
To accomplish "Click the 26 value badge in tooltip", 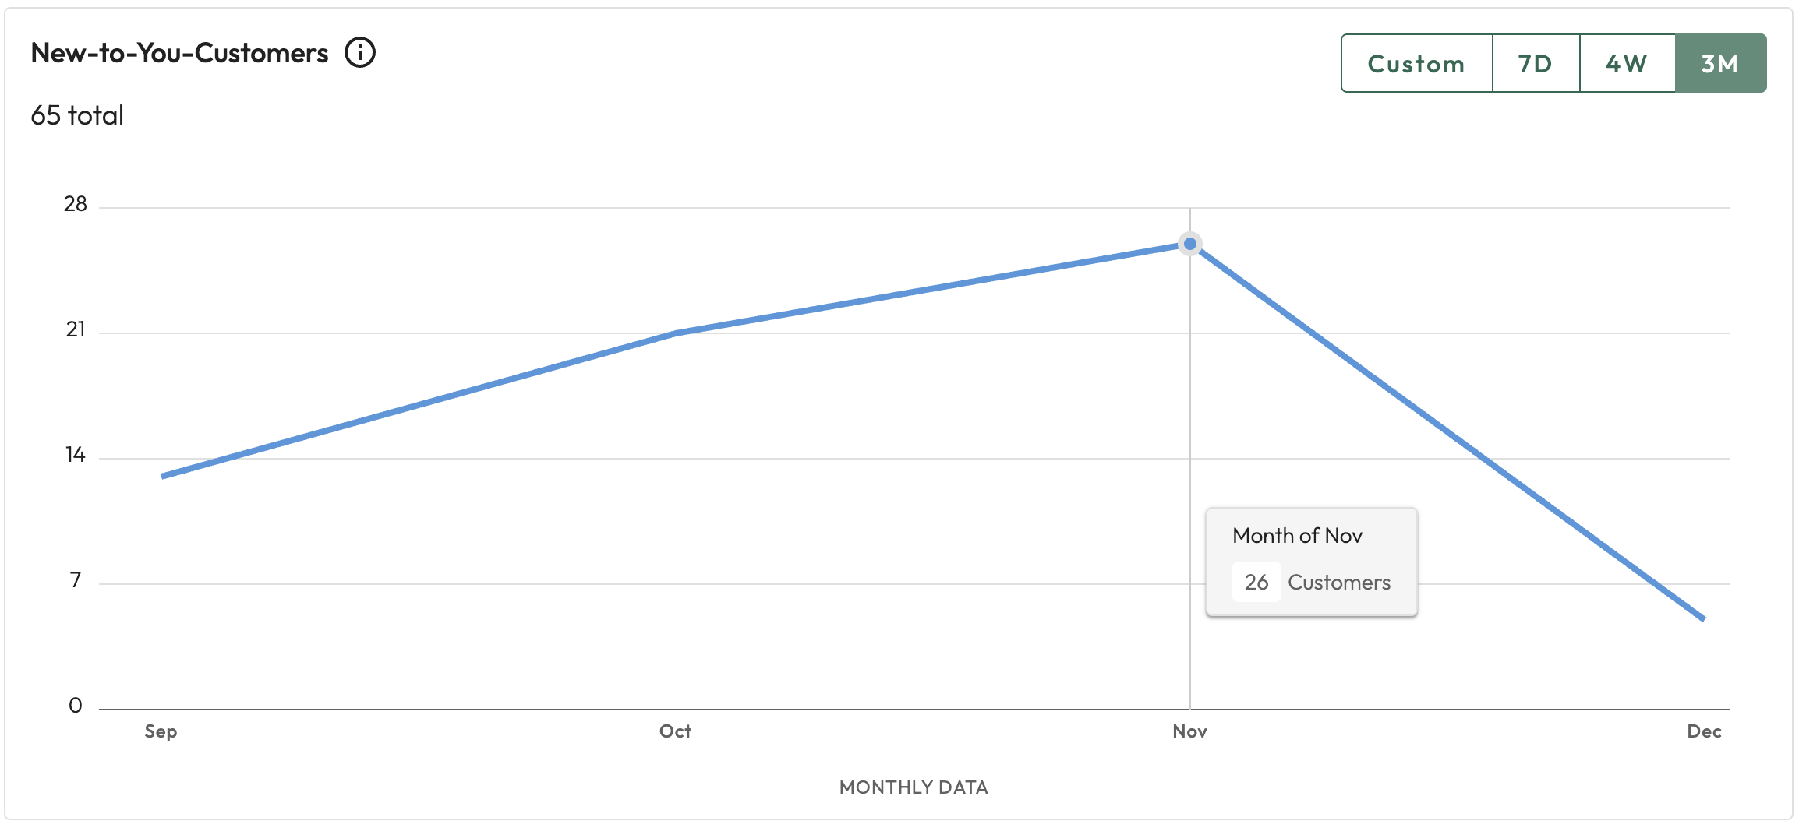I will [x=1256, y=582].
